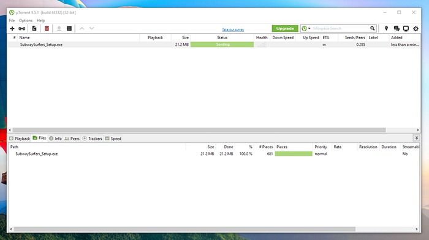The width and height of the screenshot is (429, 240).
Task: Collapse the detail pane with the chevron
Action: 416,138
